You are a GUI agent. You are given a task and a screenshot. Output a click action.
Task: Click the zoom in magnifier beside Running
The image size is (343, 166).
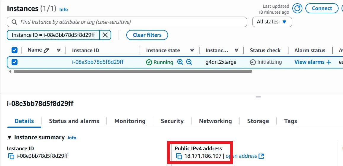180,62
